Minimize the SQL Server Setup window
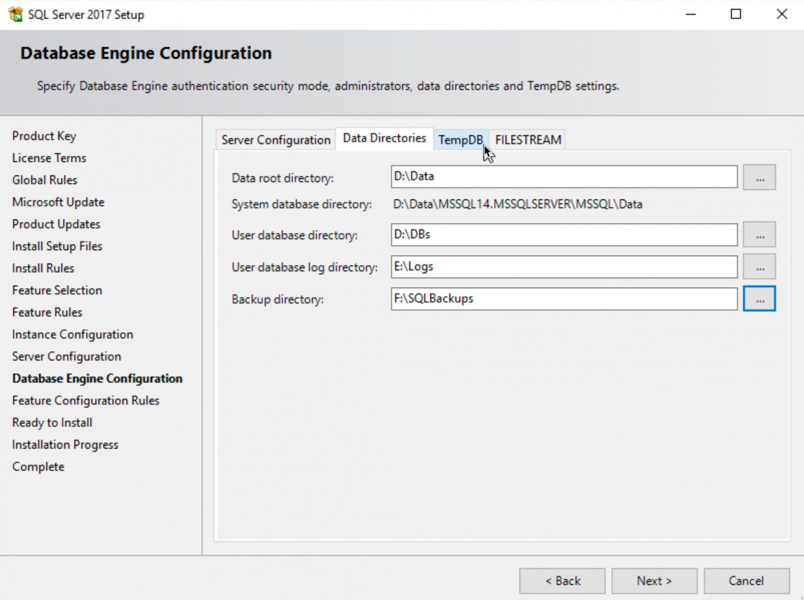This screenshot has width=804, height=600. click(690, 14)
